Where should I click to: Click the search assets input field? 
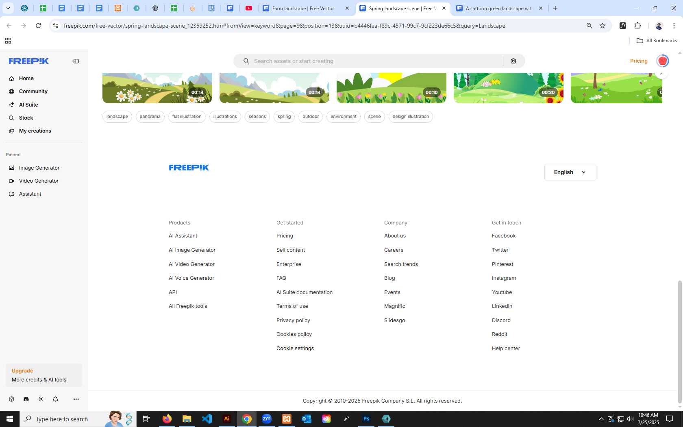click(x=368, y=61)
